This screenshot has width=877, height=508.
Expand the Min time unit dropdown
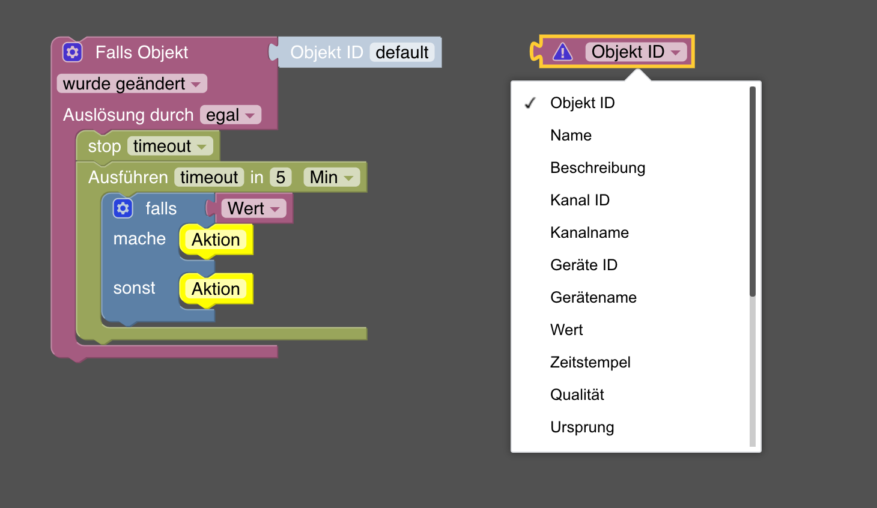(332, 177)
